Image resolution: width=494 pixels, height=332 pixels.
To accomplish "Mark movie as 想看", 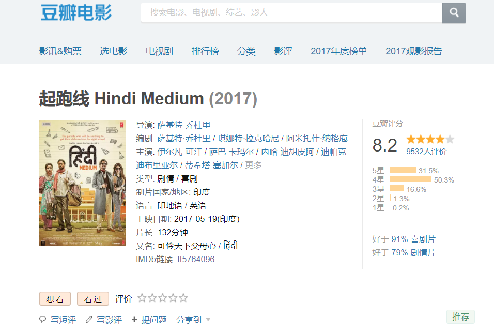I will pyautogui.click(x=55, y=299).
